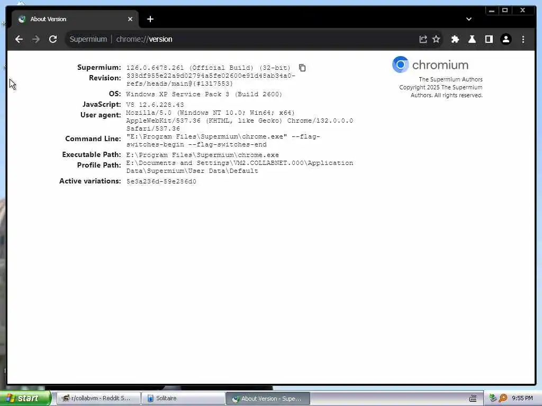The width and height of the screenshot is (542, 406).
Task: Click the Supermium site chip in address bar
Action: coord(88,39)
